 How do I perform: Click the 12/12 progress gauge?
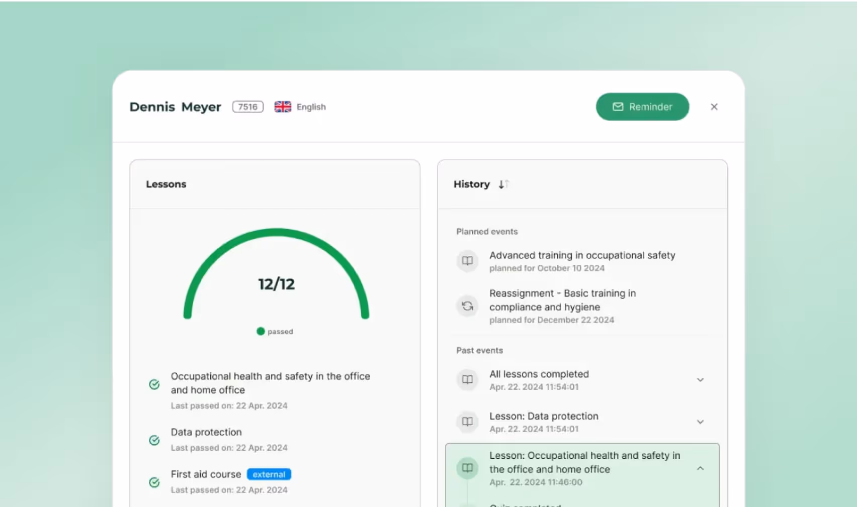coord(276,274)
